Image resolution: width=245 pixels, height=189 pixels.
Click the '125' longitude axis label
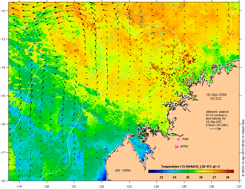(184, 186)
